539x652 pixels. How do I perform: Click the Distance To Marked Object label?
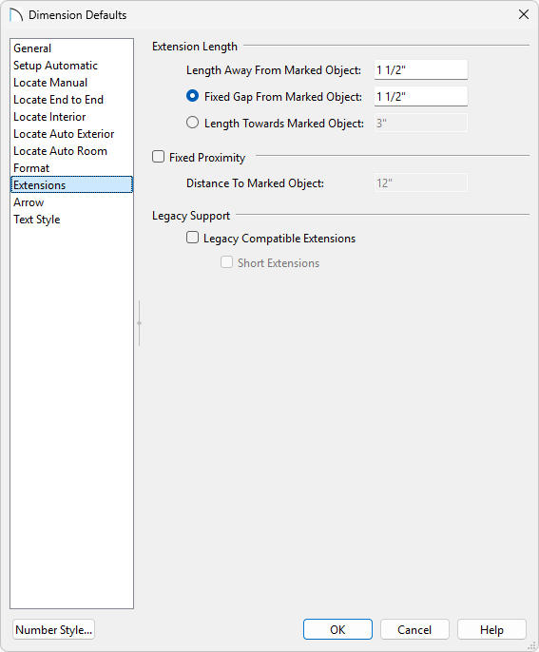click(255, 183)
